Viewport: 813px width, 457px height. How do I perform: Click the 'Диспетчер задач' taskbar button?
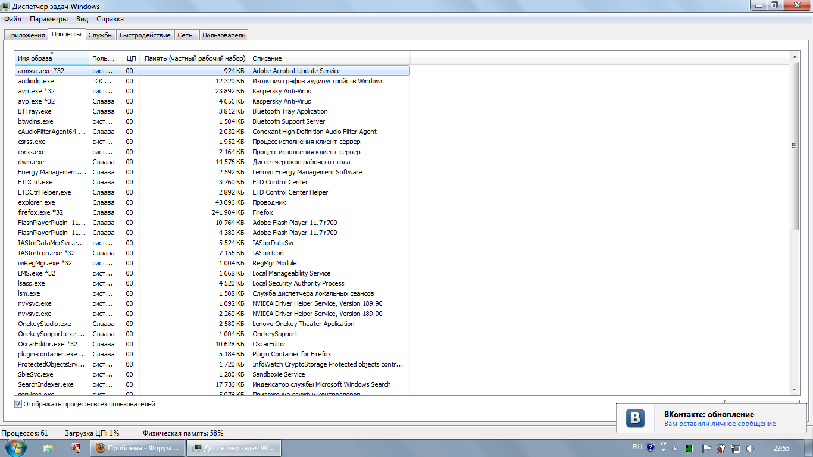[x=234, y=448]
